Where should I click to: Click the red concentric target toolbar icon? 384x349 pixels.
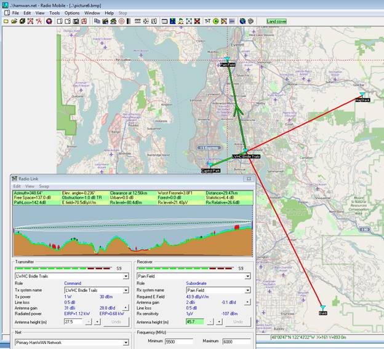[121, 21]
